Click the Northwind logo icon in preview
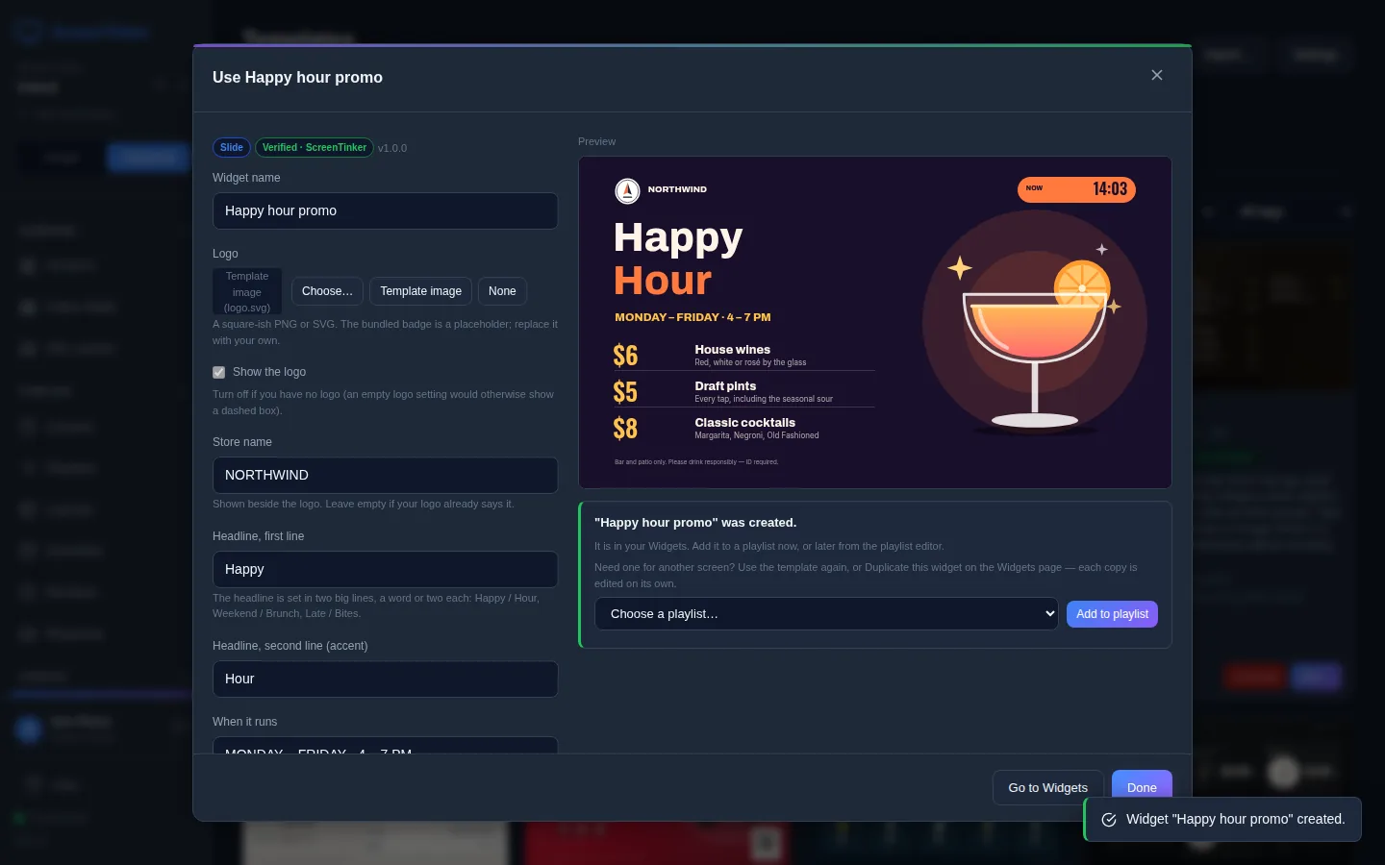Viewport: 1385px width, 865px height. [x=627, y=191]
